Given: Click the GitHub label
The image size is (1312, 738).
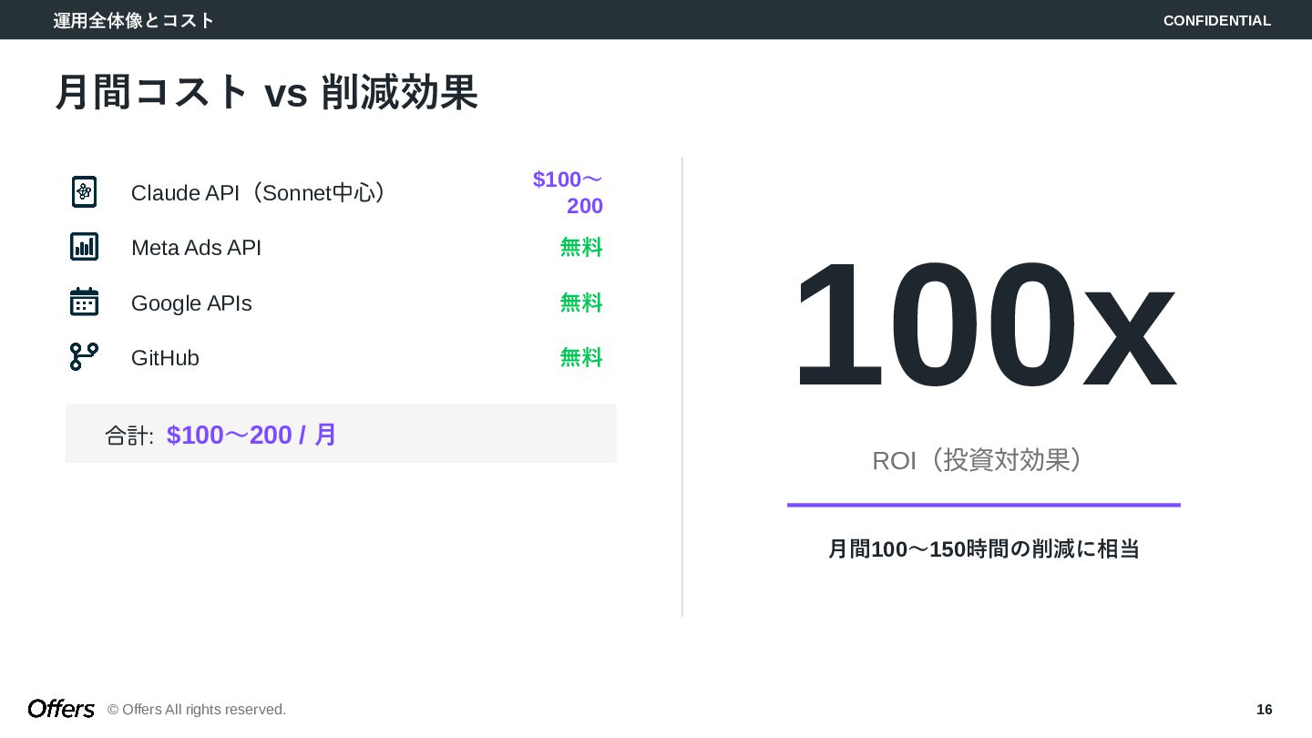Looking at the screenshot, I should point(165,358).
